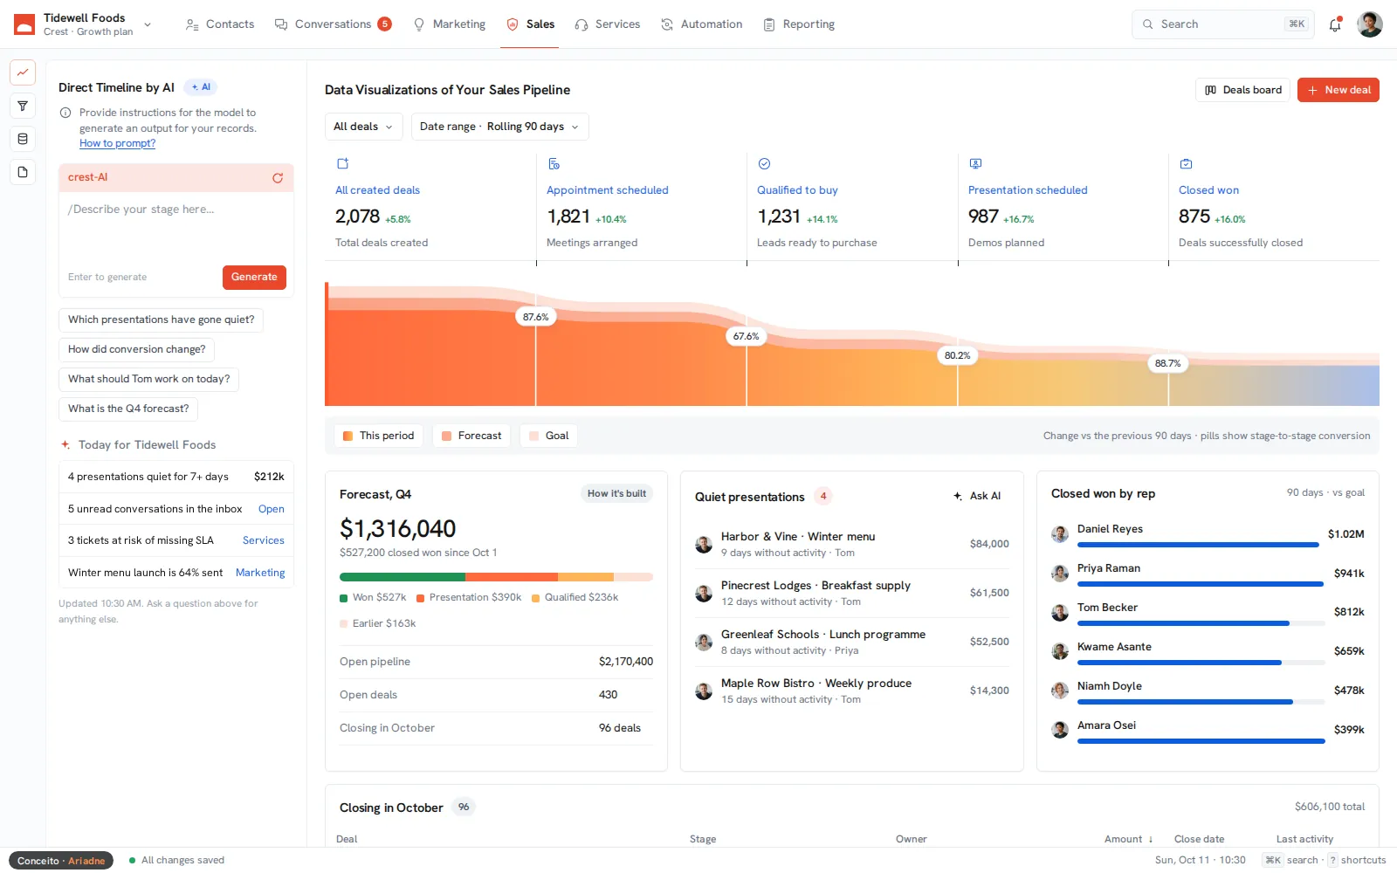Open the Automation menu

click(702, 24)
